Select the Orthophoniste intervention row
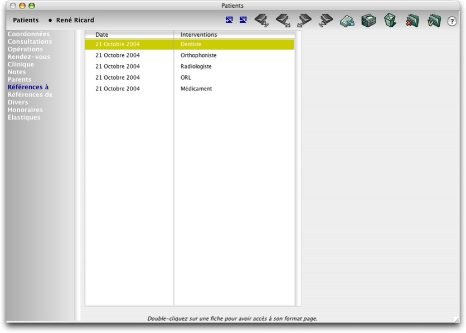This screenshot has height=333, width=466. click(x=190, y=55)
